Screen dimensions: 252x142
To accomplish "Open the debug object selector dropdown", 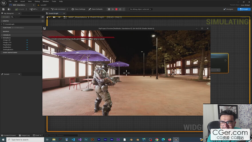I will (x=141, y=9).
